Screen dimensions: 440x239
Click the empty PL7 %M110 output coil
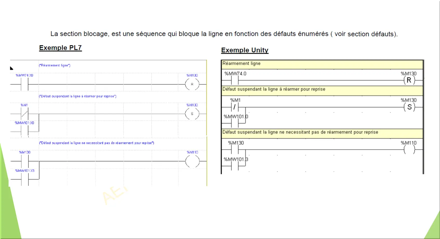192,161
